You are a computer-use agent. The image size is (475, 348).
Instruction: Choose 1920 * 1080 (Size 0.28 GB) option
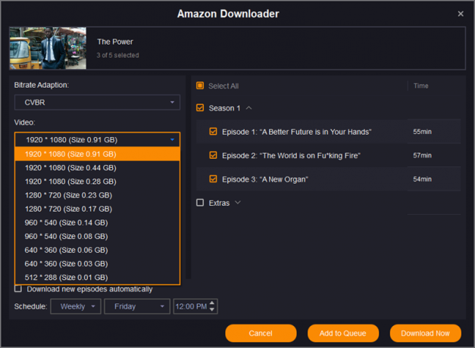pyautogui.click(x=97, y=182)
